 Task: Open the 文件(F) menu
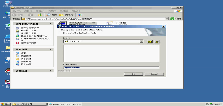tap(17, 11)
